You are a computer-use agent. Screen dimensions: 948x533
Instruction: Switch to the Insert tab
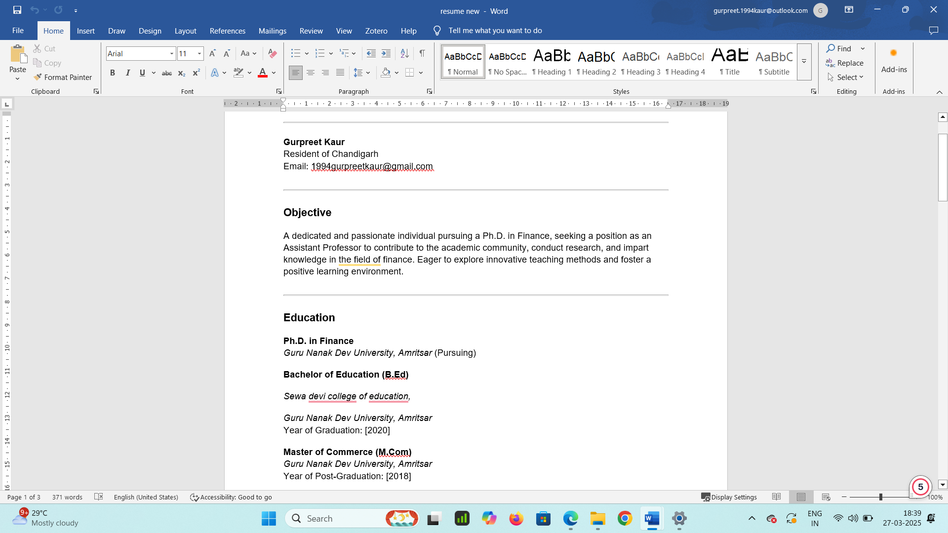pyautogui.click(x=86, y=31)
